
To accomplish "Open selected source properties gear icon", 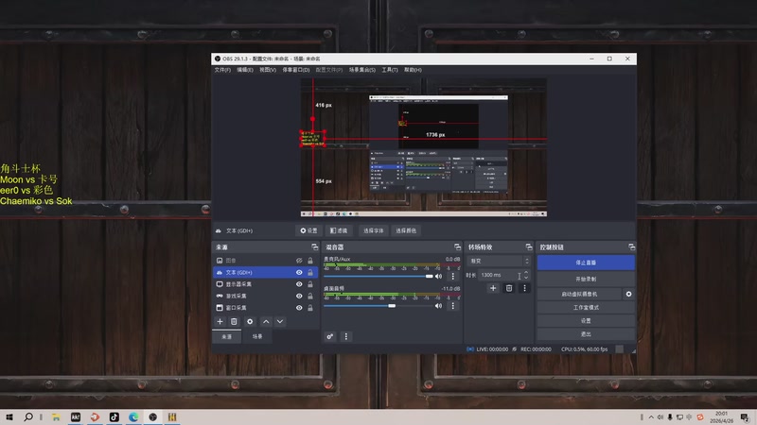I will [250, 321].
